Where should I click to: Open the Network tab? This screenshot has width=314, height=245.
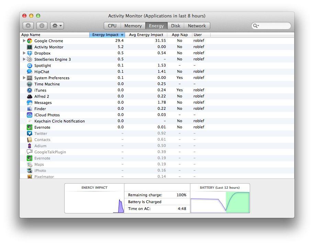click(197, 25)
